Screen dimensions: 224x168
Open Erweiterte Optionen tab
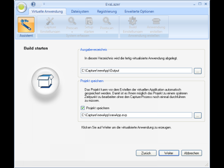point(139,11)
